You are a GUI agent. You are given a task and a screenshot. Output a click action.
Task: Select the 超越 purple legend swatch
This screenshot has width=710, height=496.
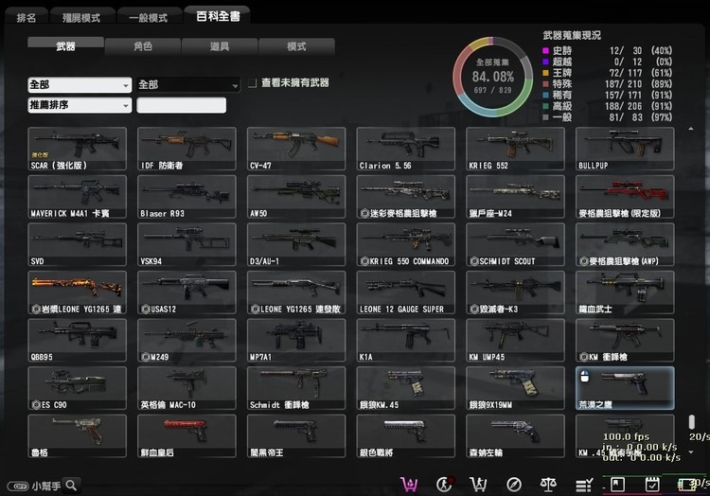545,62
